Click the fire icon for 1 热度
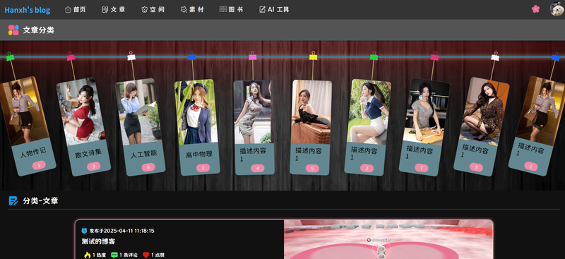 click(88, 255)
